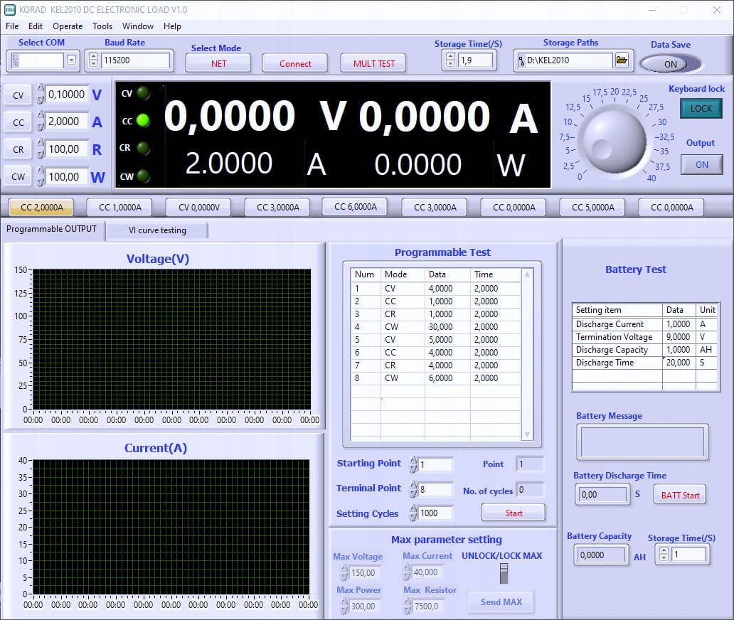Click the Setting Cycles 1000 field

(x=436, y=513)
